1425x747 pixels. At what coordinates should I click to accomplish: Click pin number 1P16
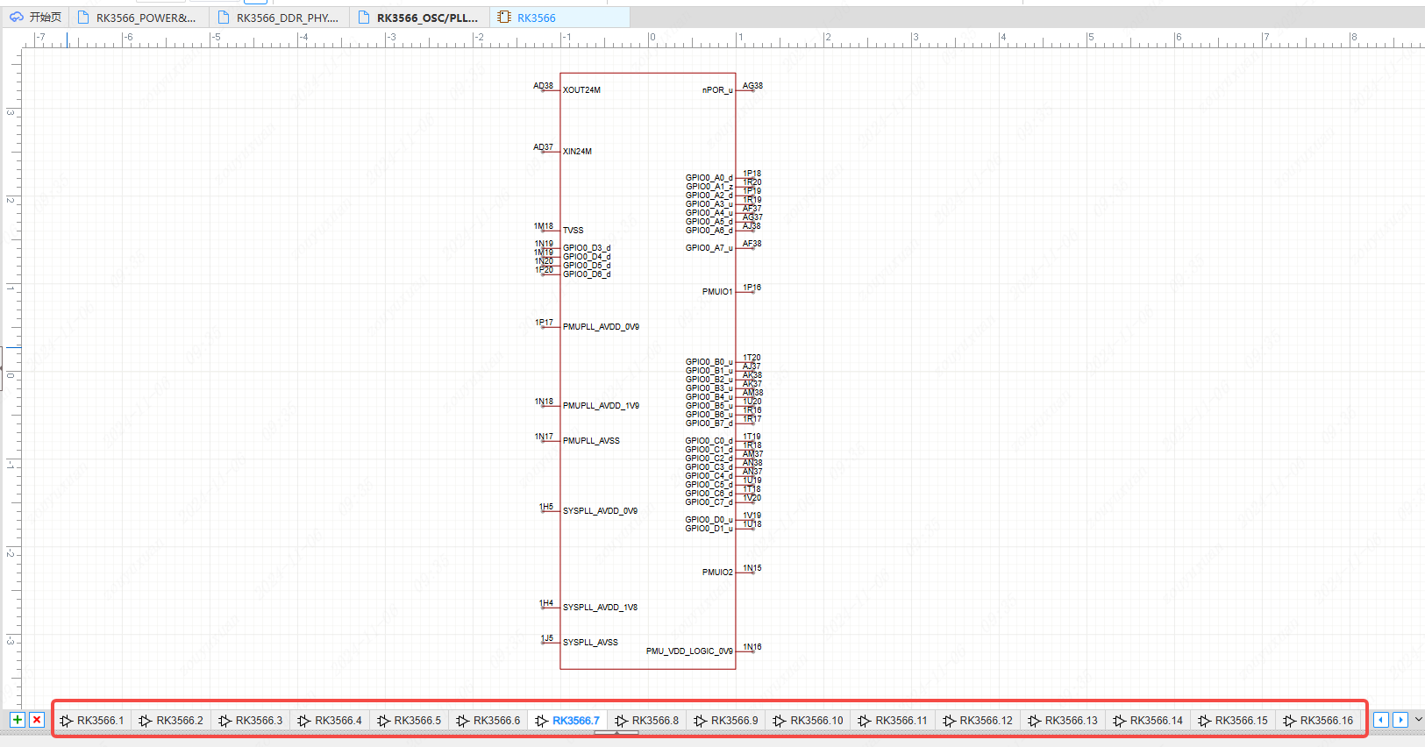[x=752, y=288]
